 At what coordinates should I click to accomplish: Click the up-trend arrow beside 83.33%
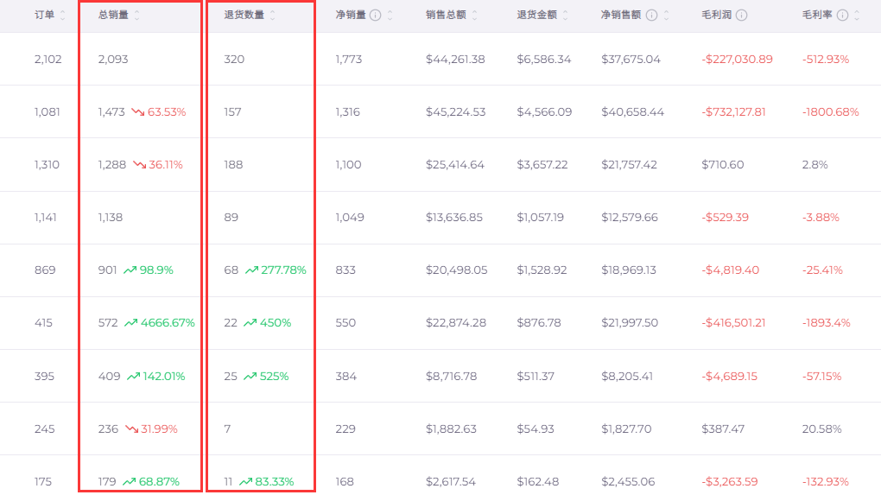[245, 481]
